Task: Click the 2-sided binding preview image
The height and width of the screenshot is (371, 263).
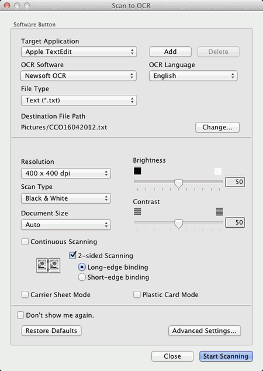Action: pos(48,265)
